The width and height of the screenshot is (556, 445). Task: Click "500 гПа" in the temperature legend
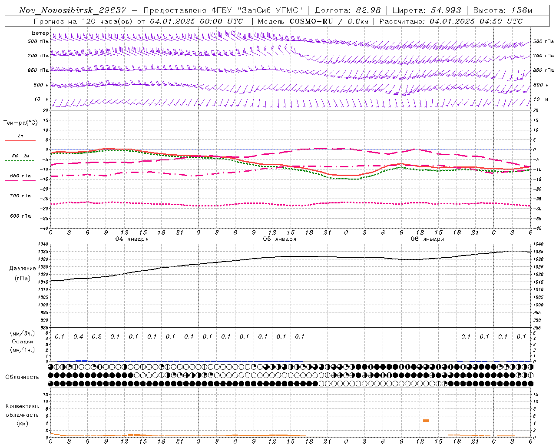tap(20, 216)
